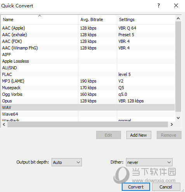Select the AAC (Winamp FhG) preset
This screenshot has width=185, height=192.
point(88,48)
